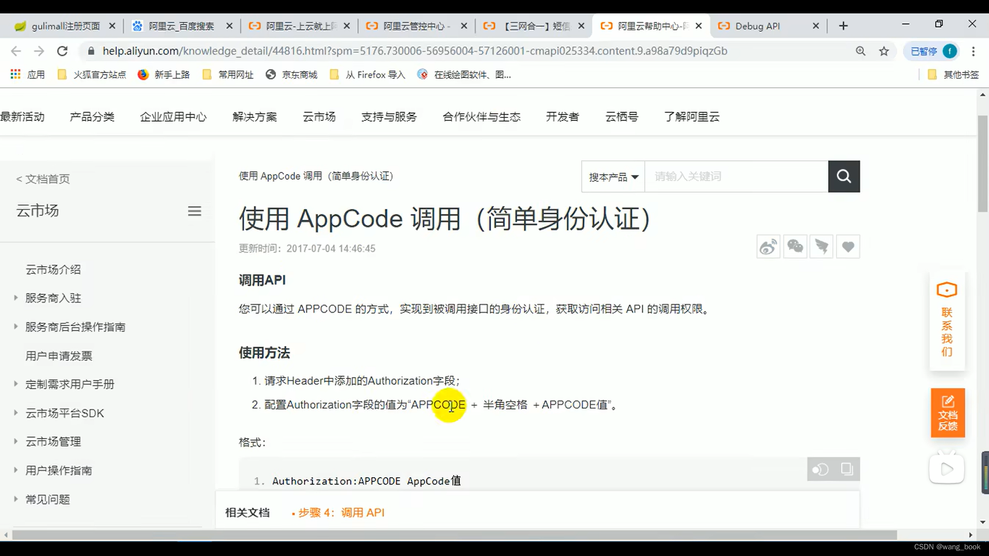Expand 用户操作指南 section
Viewport: 989px width, 556px height.
point(15,470)
